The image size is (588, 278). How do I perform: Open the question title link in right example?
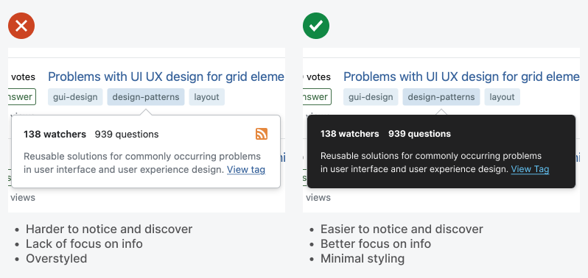[x=461, y=76]
